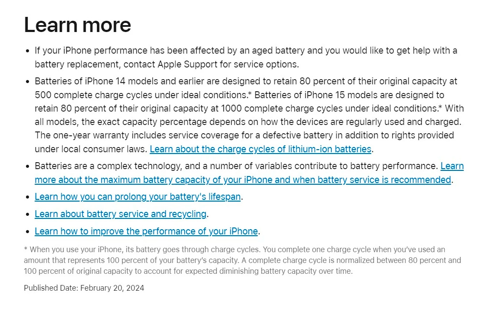Open "Learn about battery service and recycling"

[120, 214]
